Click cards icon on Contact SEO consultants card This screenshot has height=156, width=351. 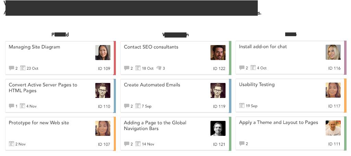[159, 68]
